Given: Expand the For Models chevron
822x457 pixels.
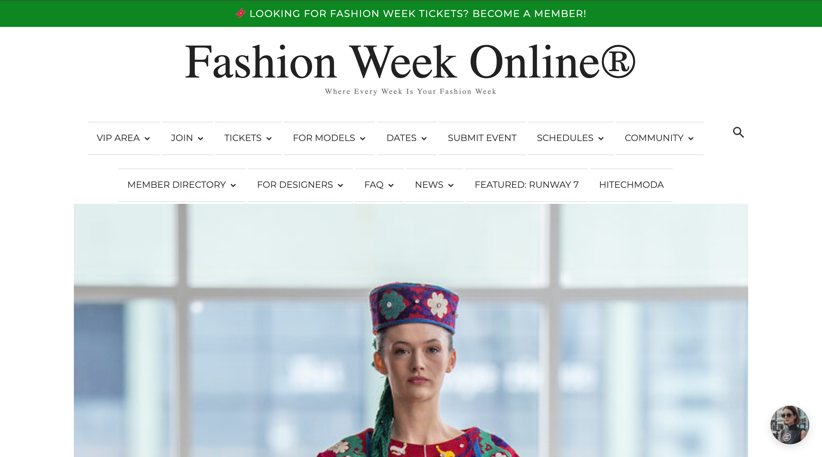Looking at the screenshot, I should tap(363, 139).
